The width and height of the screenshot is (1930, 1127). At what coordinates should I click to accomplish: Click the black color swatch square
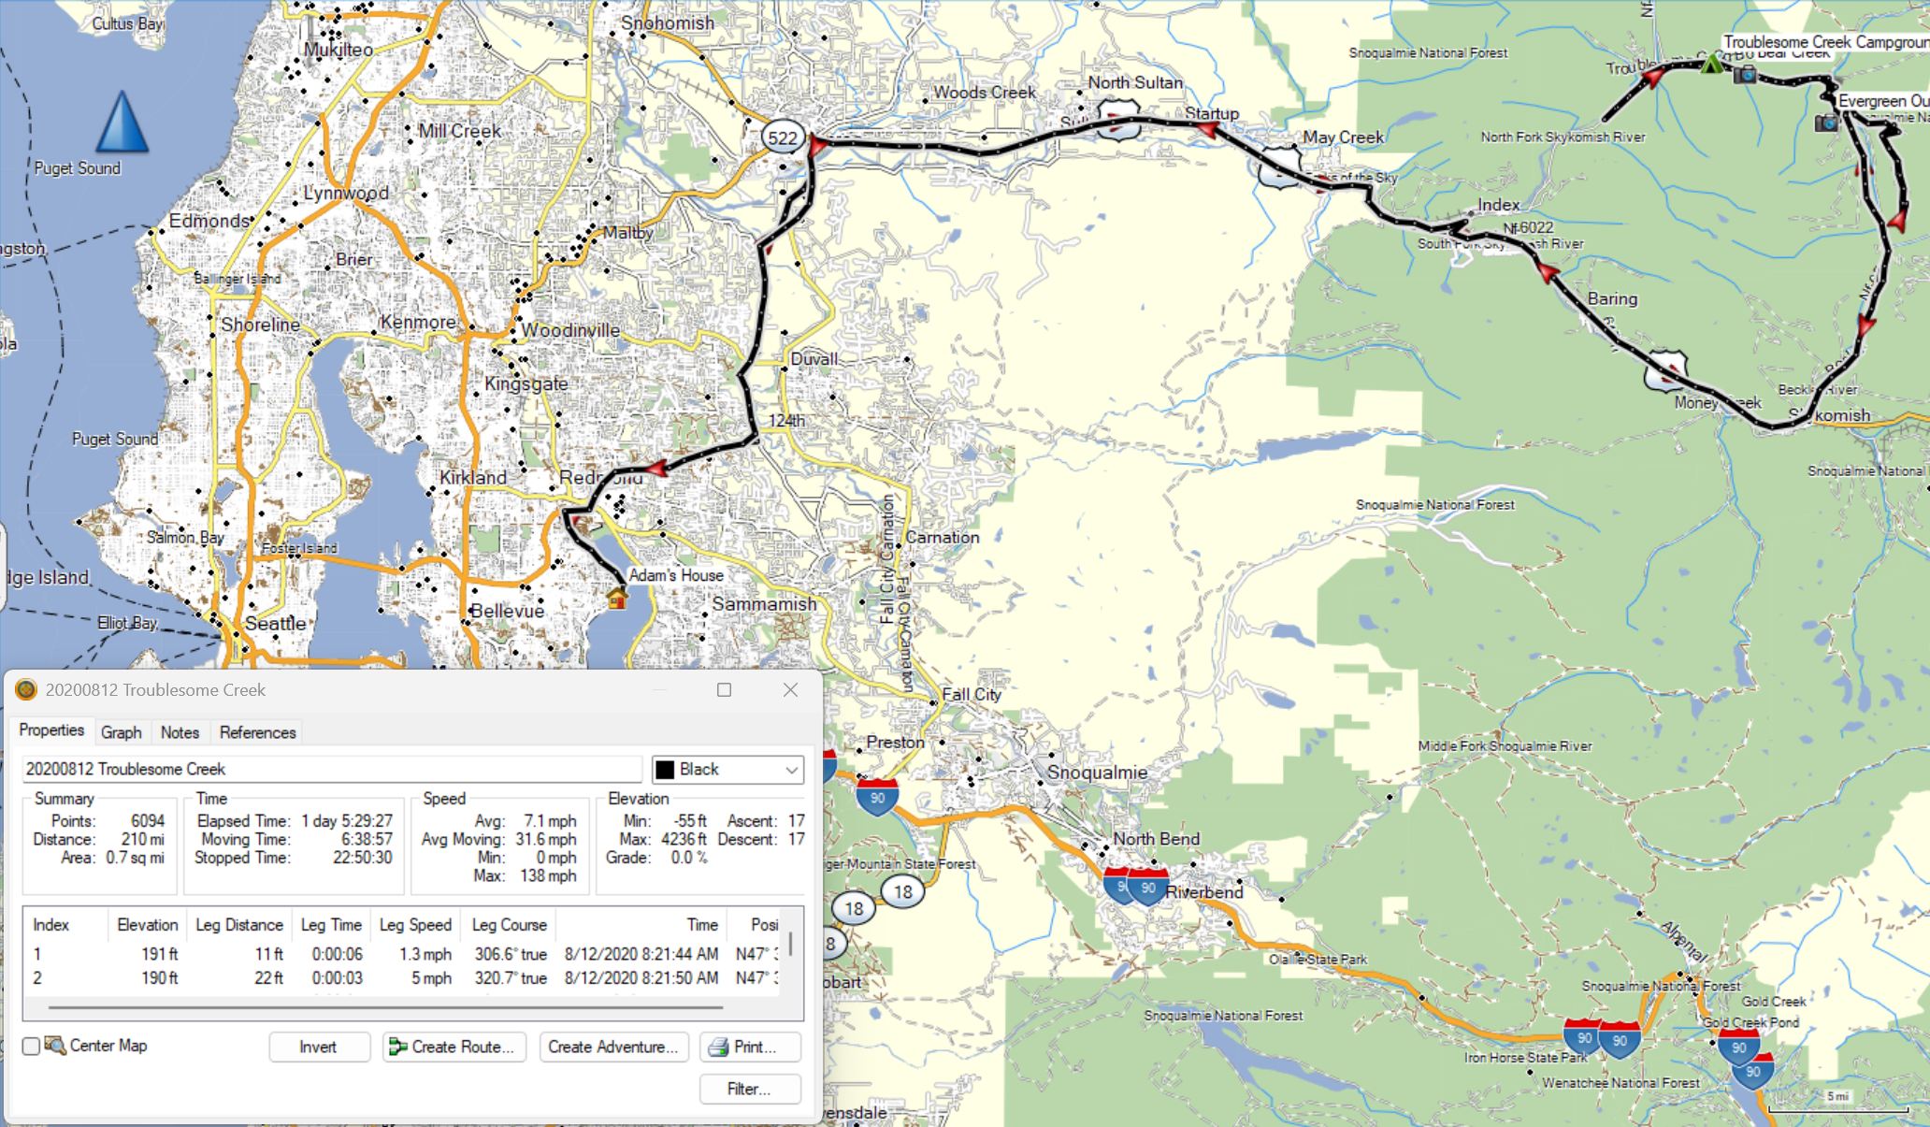(665, 770)
